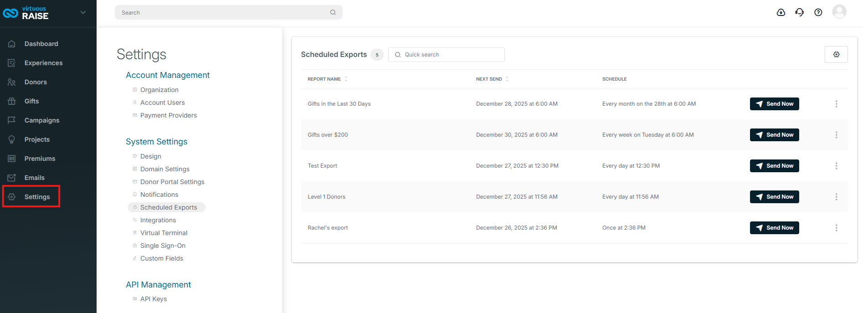863x313 pixels.
Task: Click the Donors people icon
Action: [x=12, y=82]
